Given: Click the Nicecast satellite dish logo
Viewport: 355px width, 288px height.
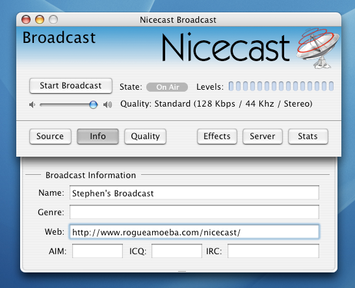Looking at the screenshot, I should tap(319, 48).
